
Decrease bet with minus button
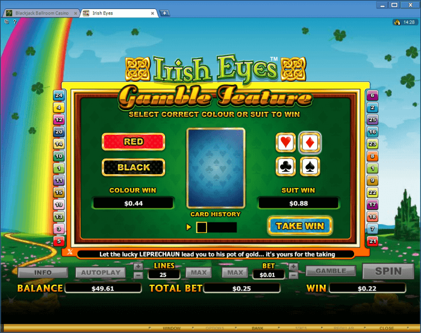294,275
